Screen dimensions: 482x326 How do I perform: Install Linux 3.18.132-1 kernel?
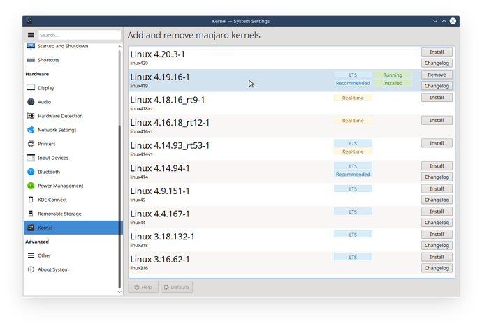[437, 234]
